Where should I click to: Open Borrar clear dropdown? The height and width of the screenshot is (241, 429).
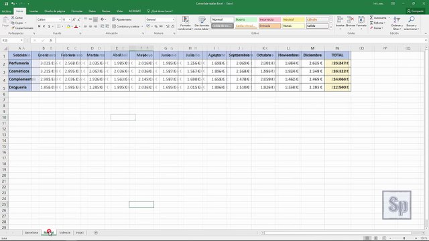pos(377,28)
